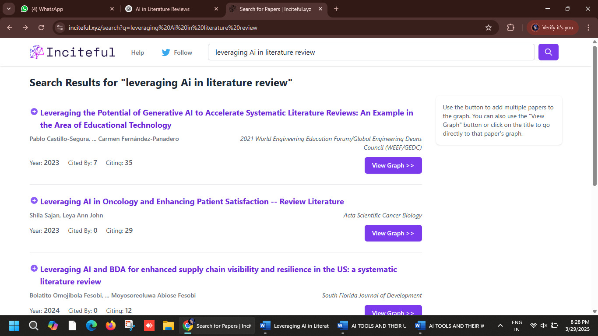598x336 pixels.
Task: Click the ENG IN language indicator
Action: tap(517, 325)
